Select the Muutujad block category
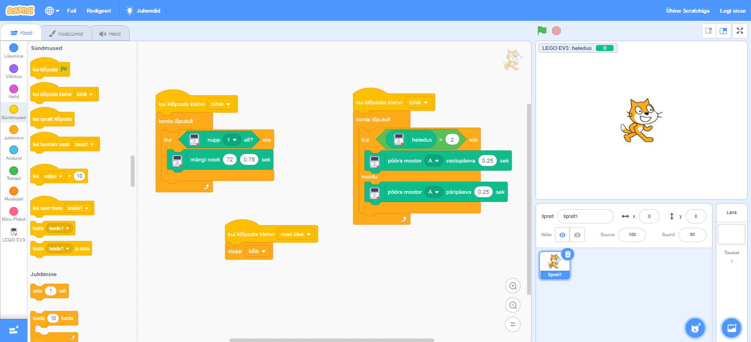 point(14,194)
